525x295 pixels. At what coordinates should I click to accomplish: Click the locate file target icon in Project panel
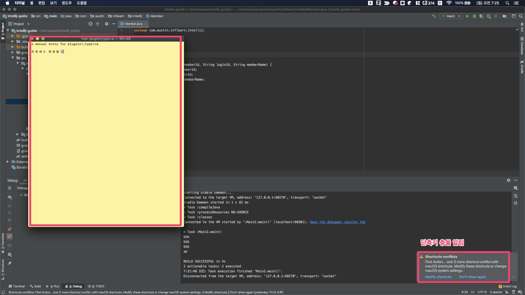(x=91, y=24)
